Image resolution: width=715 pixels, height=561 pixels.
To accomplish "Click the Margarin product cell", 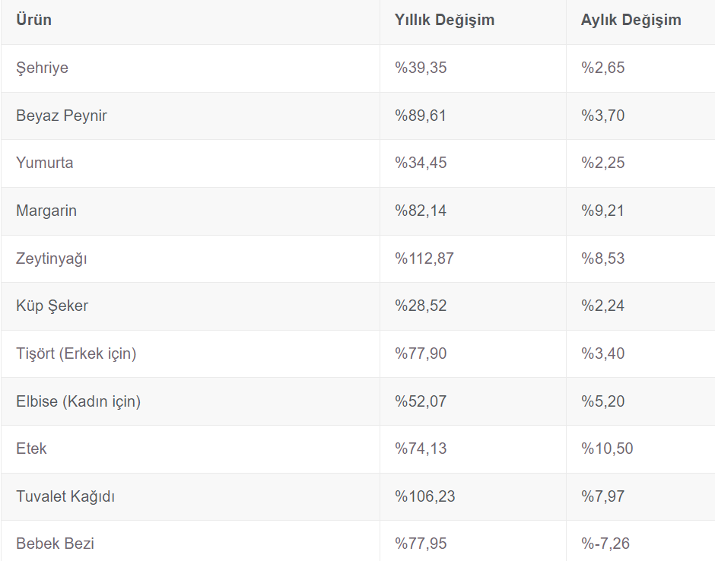I will pyautogui.click(x=46, y=211).
